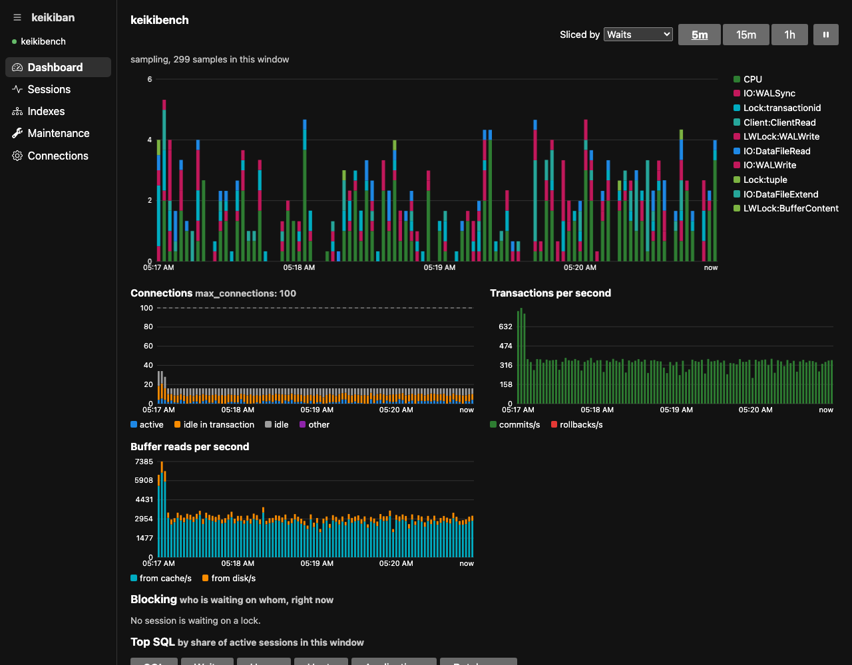The height and width of the screenshot is (665, 852).
Task: Click '299 samples in this window' text
Action: 231,59
